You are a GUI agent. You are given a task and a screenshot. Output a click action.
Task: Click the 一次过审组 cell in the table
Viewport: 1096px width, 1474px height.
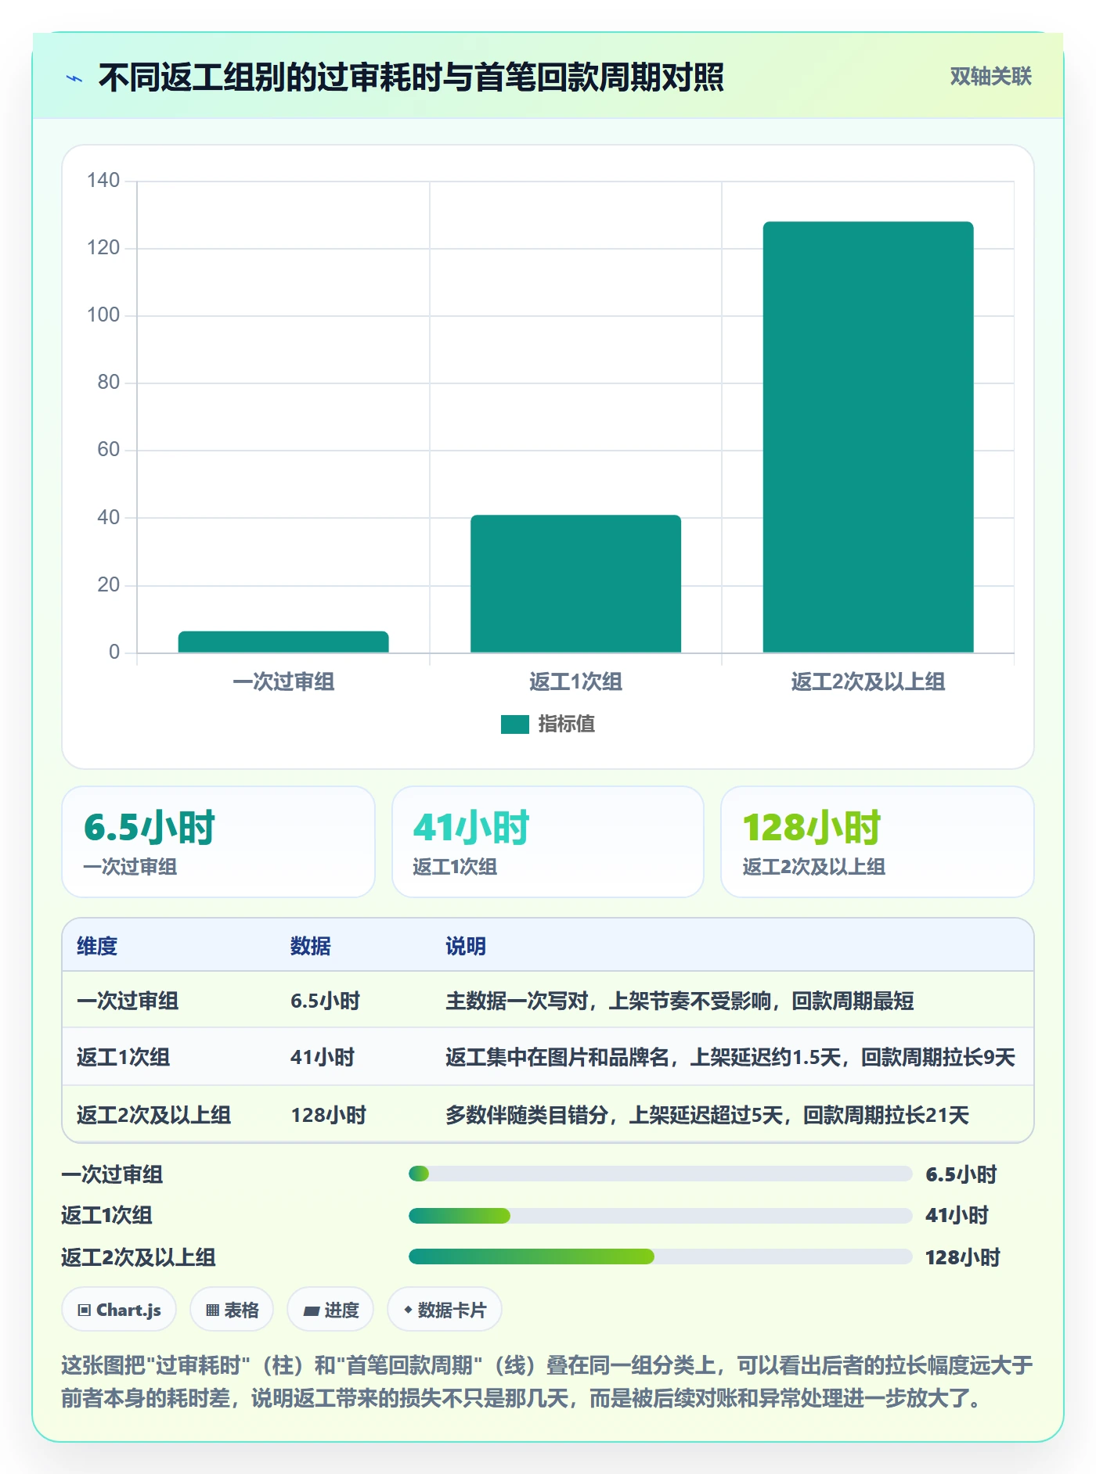pos(128,1001)
